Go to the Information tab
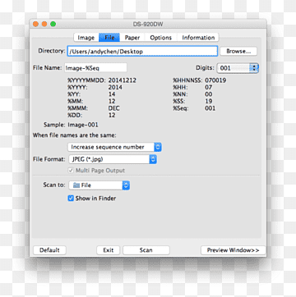Viewport: 296px width, 297px height. [x=198, y=38]
